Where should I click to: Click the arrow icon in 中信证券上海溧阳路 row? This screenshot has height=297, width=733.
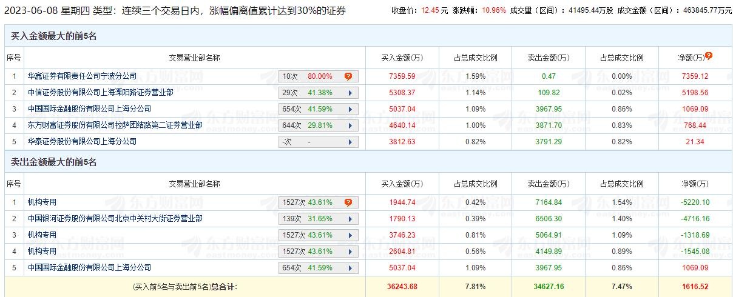point(350,93)
